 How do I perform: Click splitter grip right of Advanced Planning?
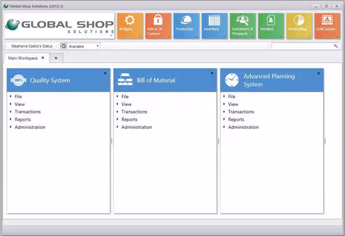[x=325, y=141]
